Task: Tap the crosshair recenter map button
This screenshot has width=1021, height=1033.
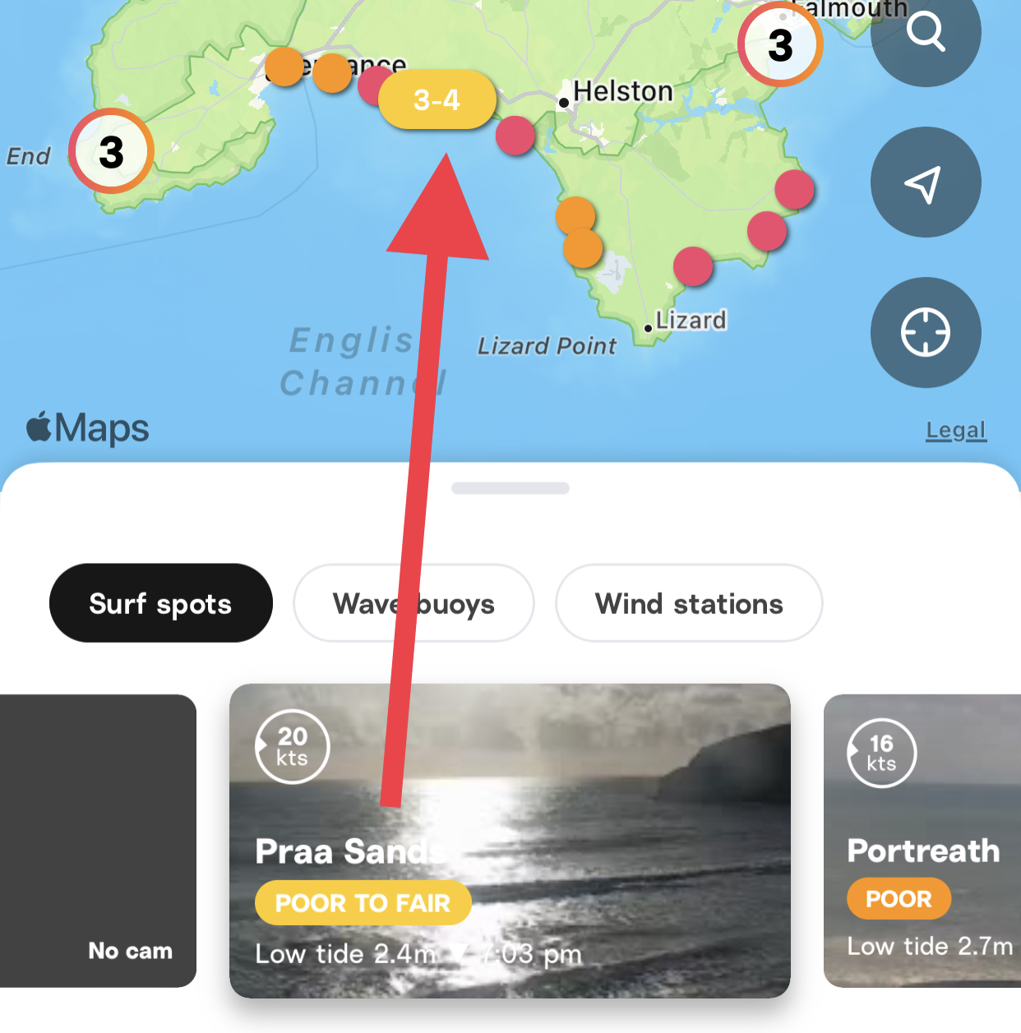Action: [x=926, y=333]
